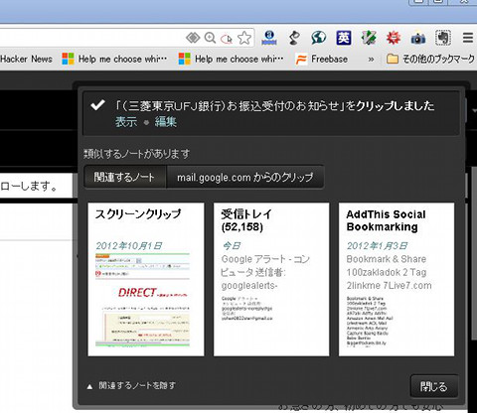Select the 関連するノート tab
The height and width of the screenshot is (413, 477).
(x=125, y=177)
